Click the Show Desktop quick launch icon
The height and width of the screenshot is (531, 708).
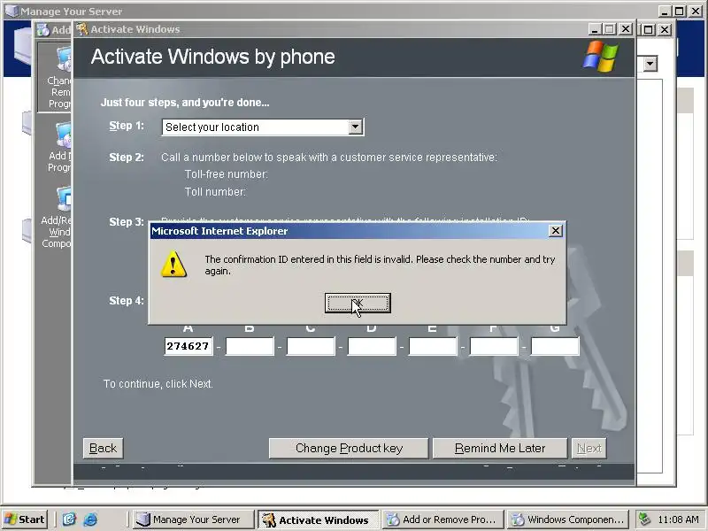coord(69,519)
